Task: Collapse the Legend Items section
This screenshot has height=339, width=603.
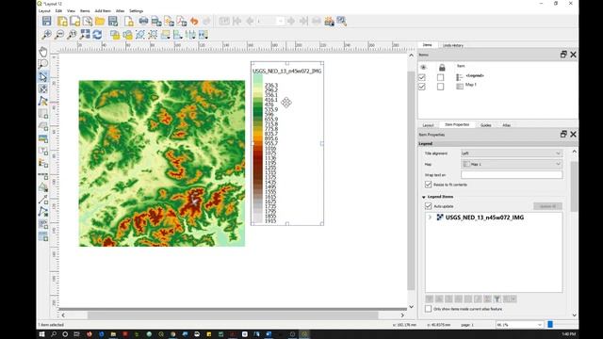Action: 424,197
